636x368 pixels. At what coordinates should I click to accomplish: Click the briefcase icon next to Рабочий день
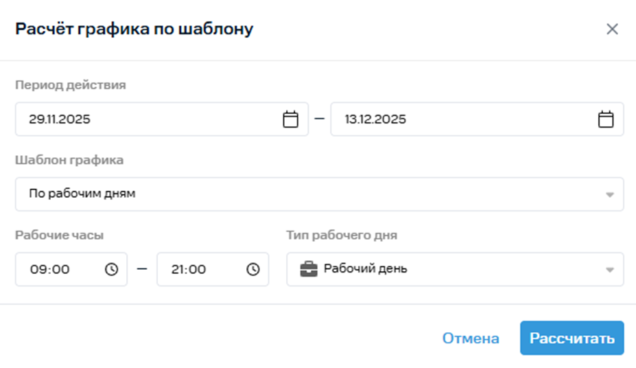pyautogui.click(x=309, y=269)
